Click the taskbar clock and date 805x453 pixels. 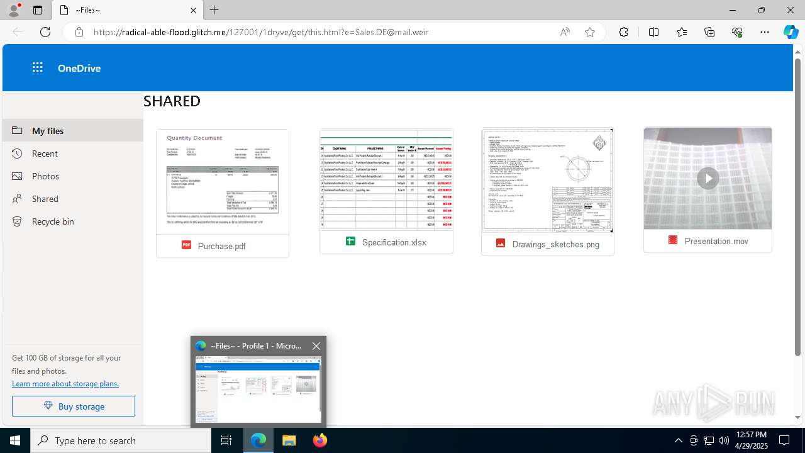tap(751, 440)
